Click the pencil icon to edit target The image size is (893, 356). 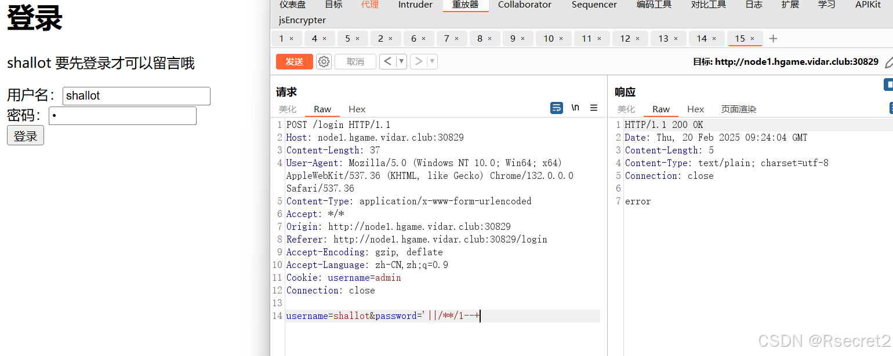click(x=889, y=61)
